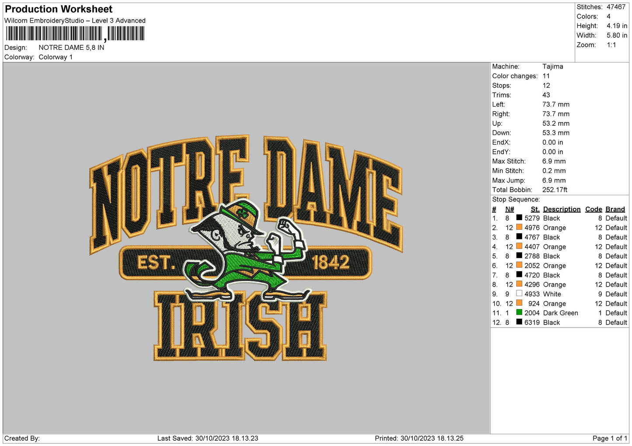Click the Min Stitch value 0.2 mm
Image resolution: width=632 pixels, height=446 pixels.
(554, 171)
